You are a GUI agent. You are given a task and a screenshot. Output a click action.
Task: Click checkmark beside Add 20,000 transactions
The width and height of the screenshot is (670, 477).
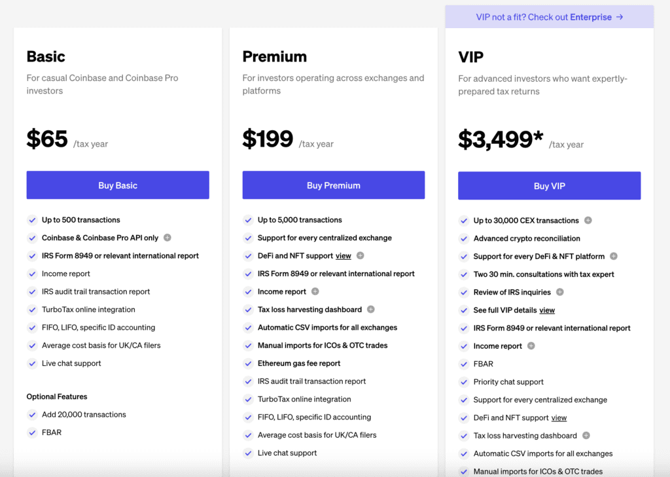(32, 415)
